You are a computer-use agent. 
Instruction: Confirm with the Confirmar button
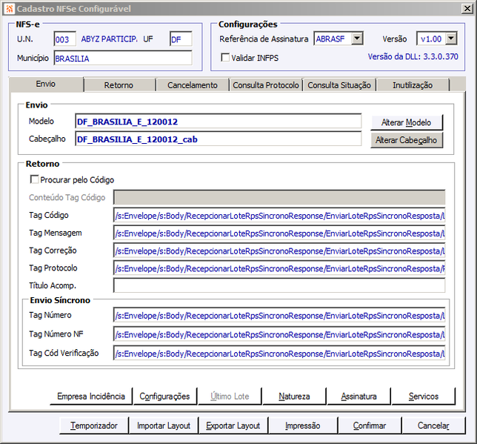coord(370,425)
